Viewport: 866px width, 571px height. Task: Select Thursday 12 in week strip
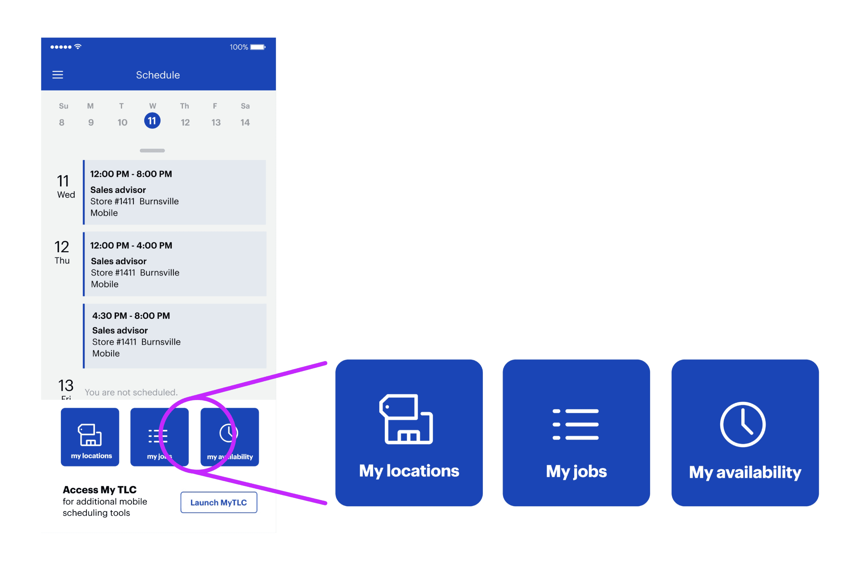(x=185, y=122)
